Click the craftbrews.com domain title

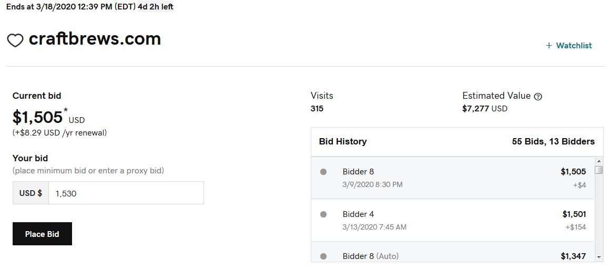pyautogui.click(x=95, y=39)
